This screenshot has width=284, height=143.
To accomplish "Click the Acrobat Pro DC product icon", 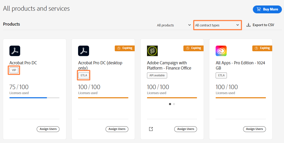I will [15, 51].
